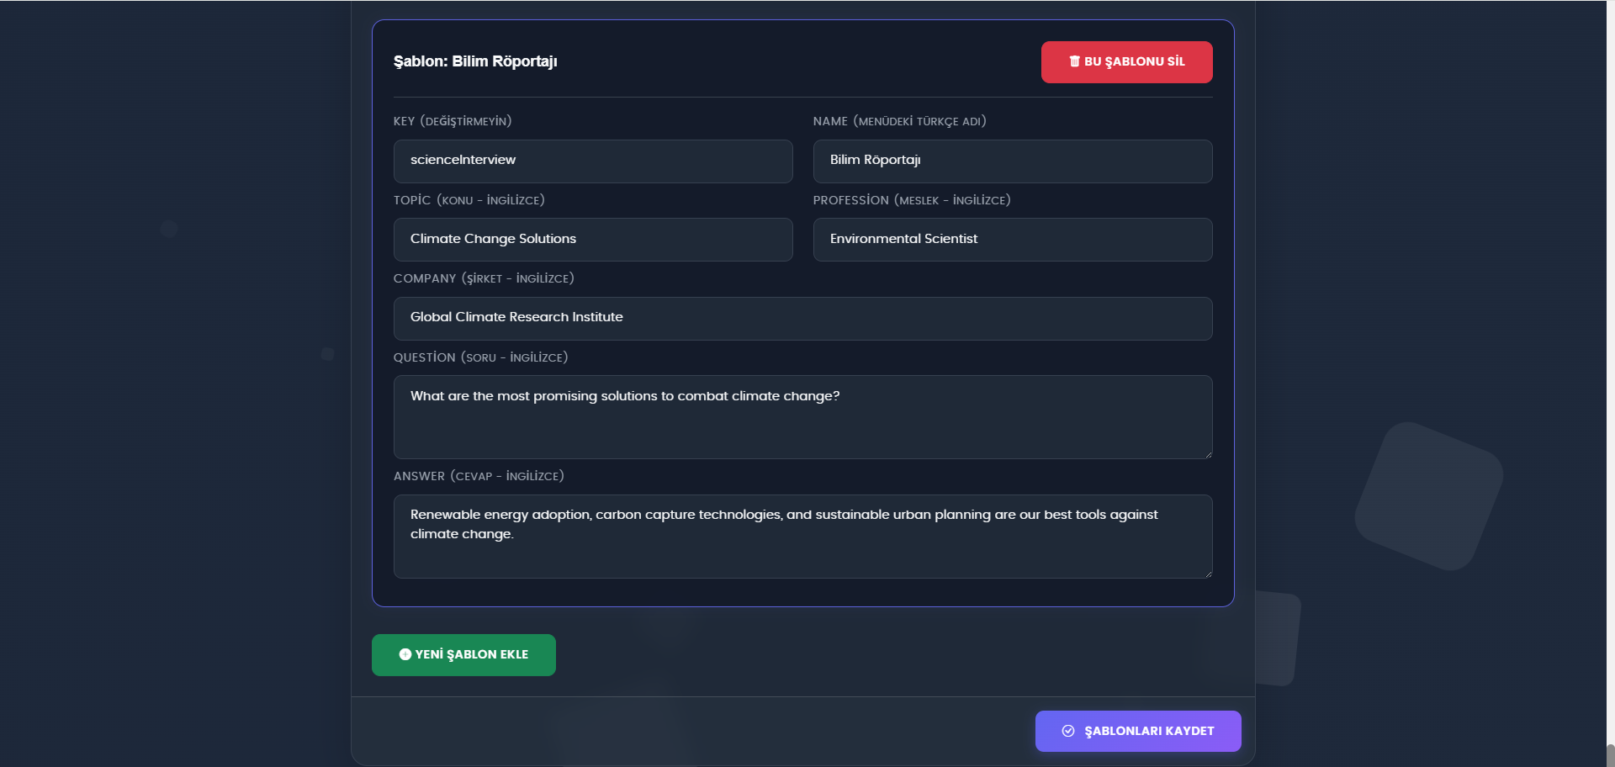The width and height of the screenshot is (1615, 767).
Task: Grab the resize handle of Answer textarea
Action: [1208, 574]
